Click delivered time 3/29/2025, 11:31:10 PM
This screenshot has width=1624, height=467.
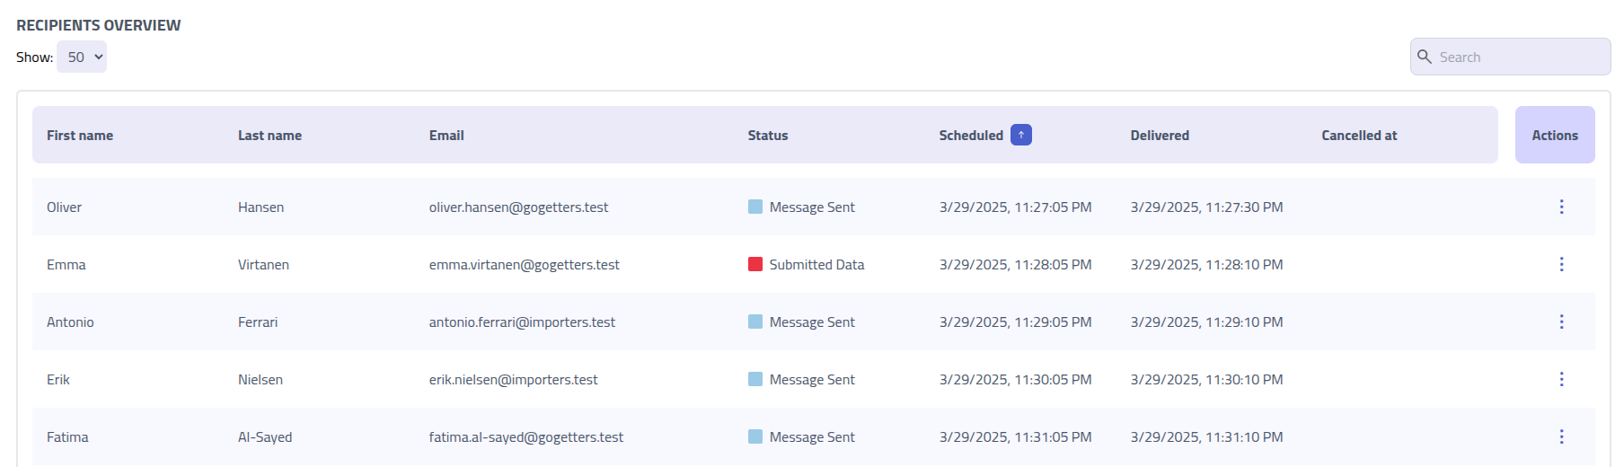click(1206, 437)
